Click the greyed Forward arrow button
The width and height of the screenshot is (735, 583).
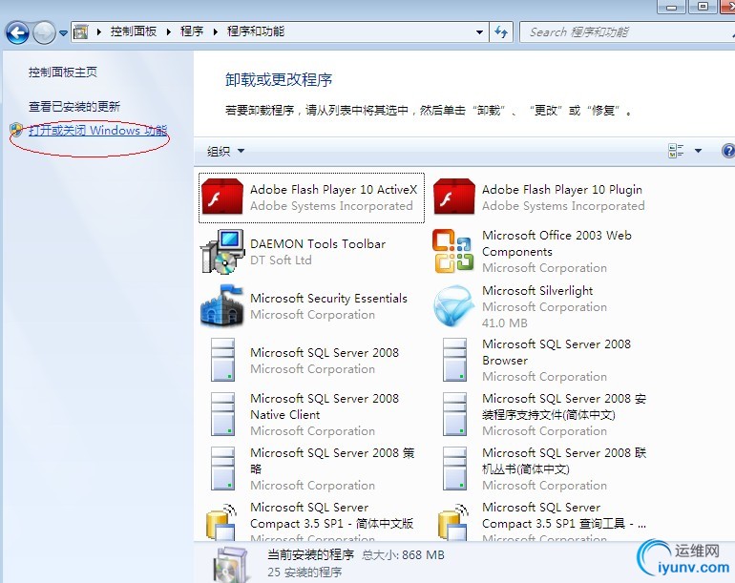(x=45, y=32)
